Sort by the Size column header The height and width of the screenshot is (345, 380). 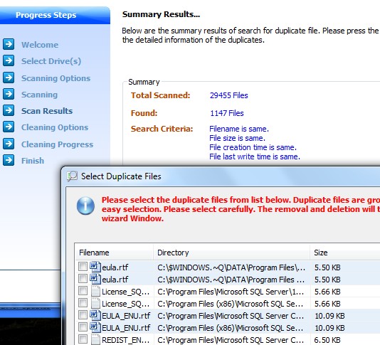tap(345, 253)
